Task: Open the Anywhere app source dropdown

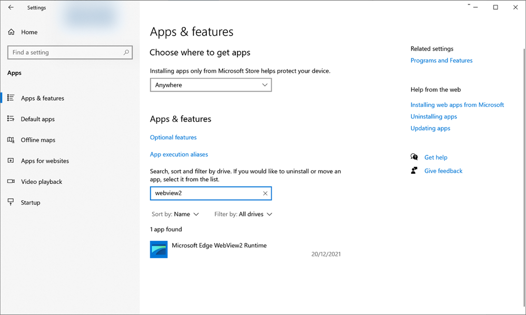Action: click(211, 85)
